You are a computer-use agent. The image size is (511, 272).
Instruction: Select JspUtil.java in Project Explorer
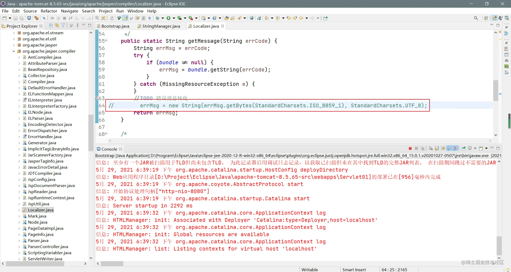(x=39, y=204)
